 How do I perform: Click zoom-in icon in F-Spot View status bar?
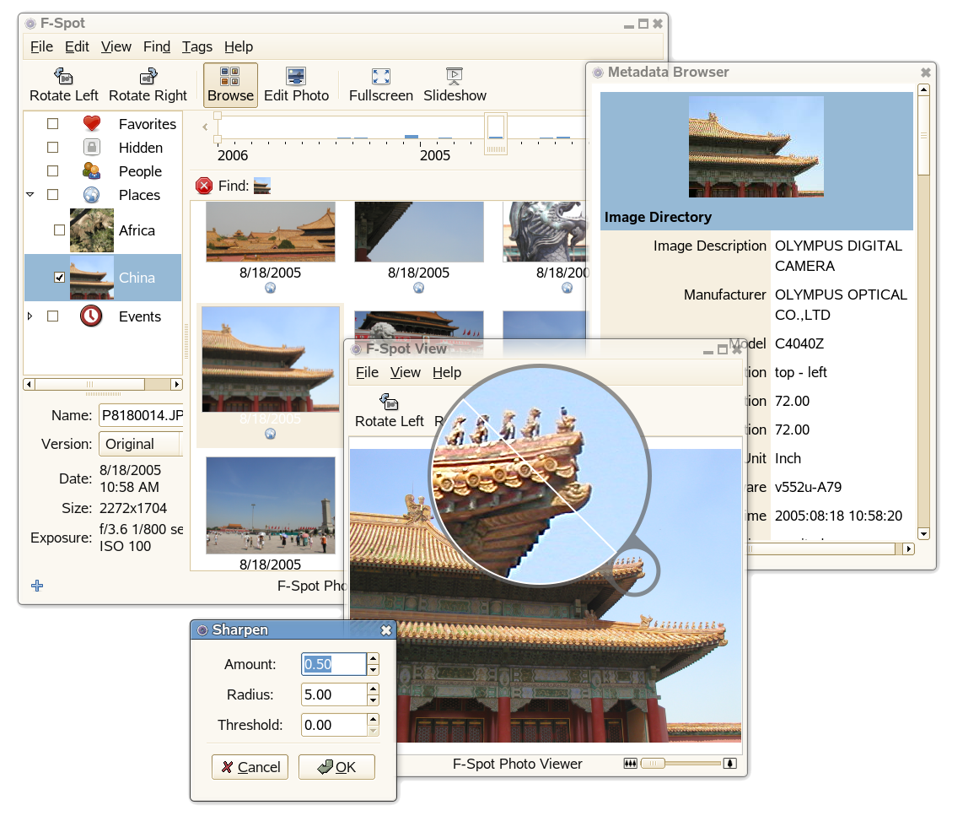tap(730, 763)
